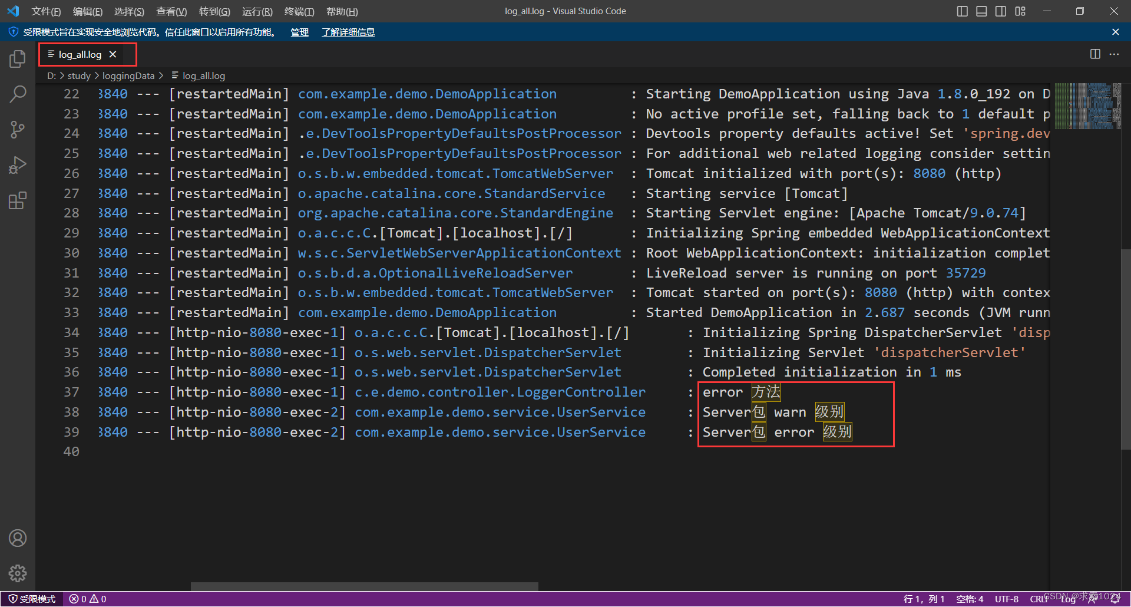Click 'c.e.demo.controller.LoggerController' text

[x=500, y=392]
